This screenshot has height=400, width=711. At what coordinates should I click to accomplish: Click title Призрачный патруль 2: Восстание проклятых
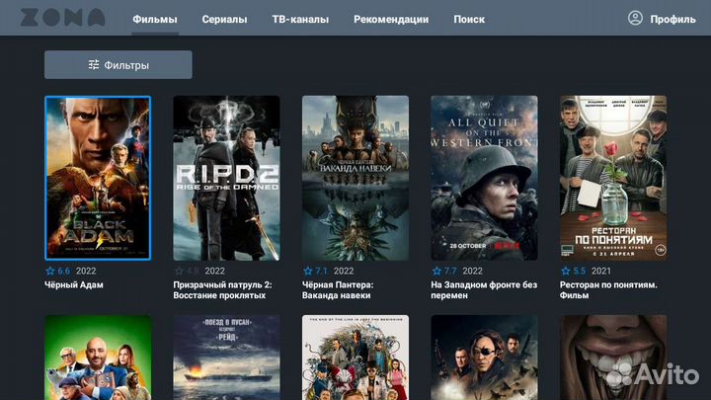click(x=222, y=290)
